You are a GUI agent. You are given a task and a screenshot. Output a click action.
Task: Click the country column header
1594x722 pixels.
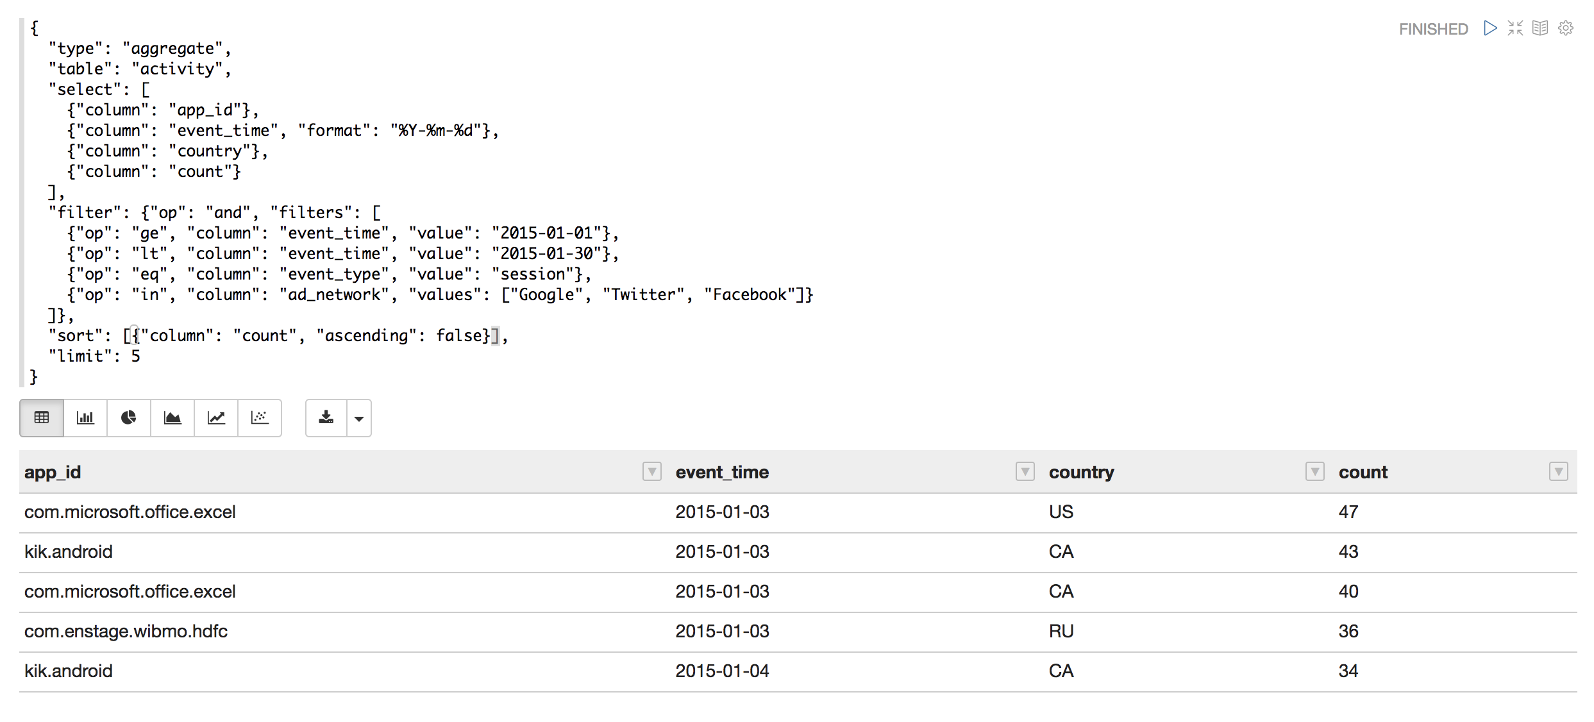click(1082, 473)
